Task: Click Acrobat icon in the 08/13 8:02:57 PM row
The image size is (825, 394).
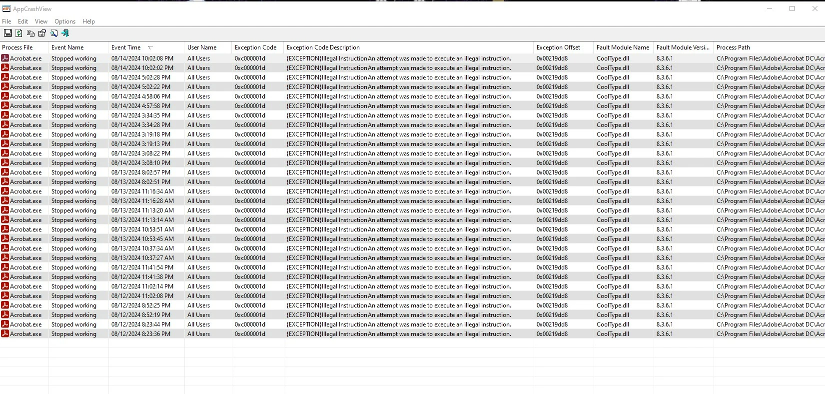Action: [5, 172]
